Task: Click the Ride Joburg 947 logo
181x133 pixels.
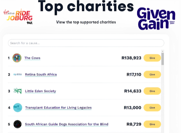Action: (x=18, y=17)
